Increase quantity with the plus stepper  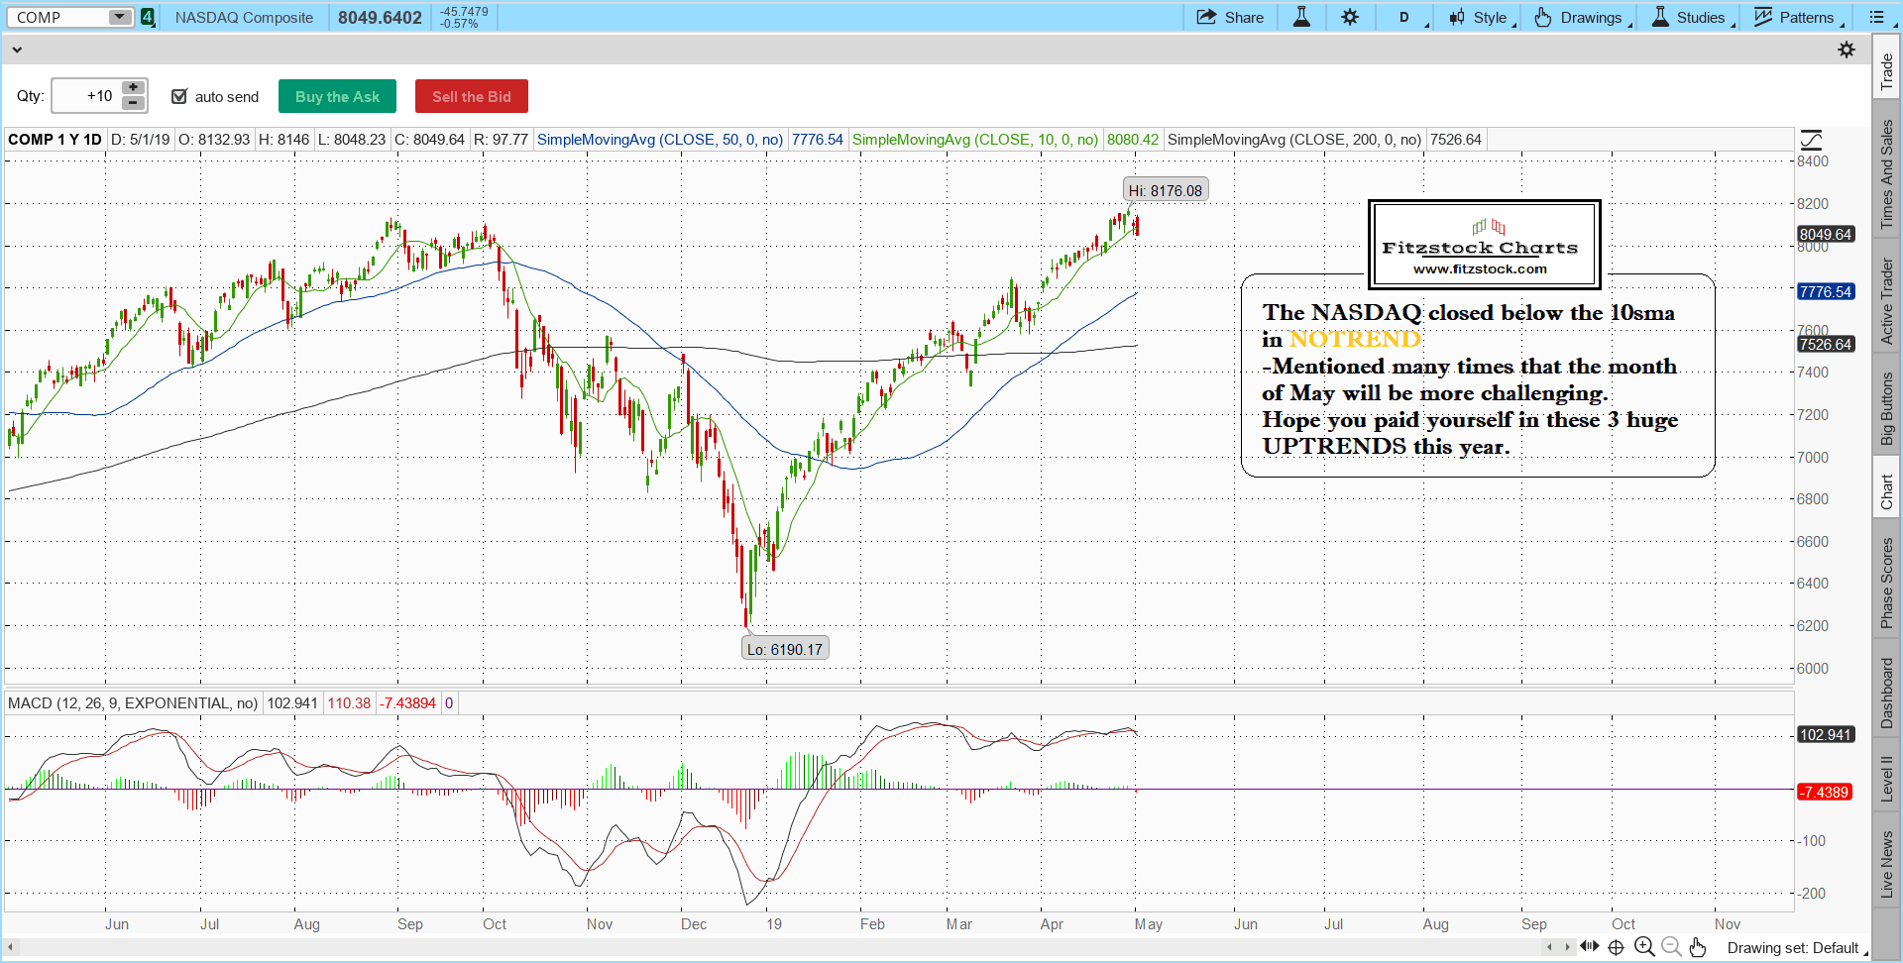point(133,88)
